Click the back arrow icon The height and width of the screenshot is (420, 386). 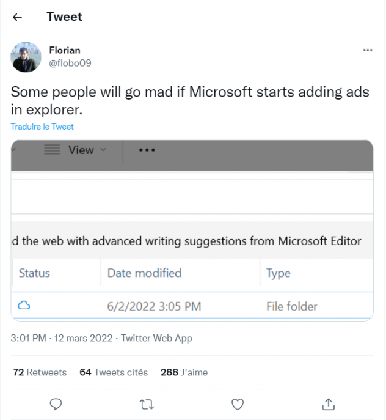[x=17, y=17]
